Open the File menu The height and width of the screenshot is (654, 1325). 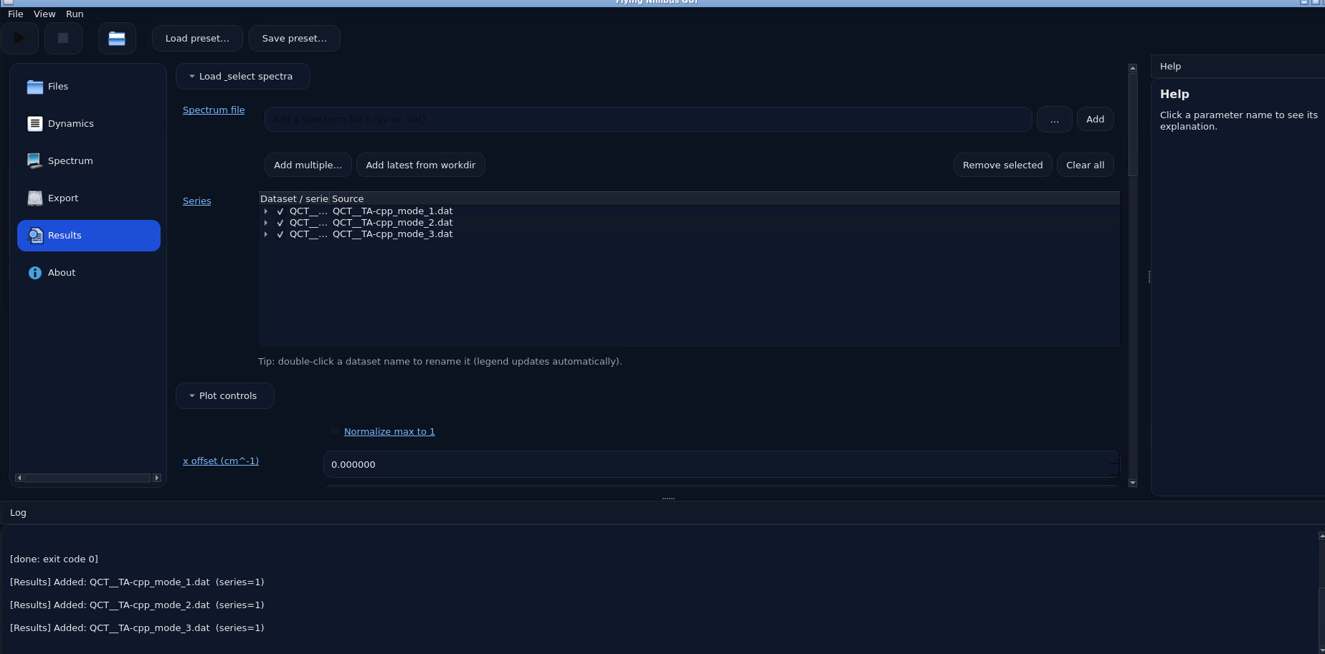click(x=16, y=14)
